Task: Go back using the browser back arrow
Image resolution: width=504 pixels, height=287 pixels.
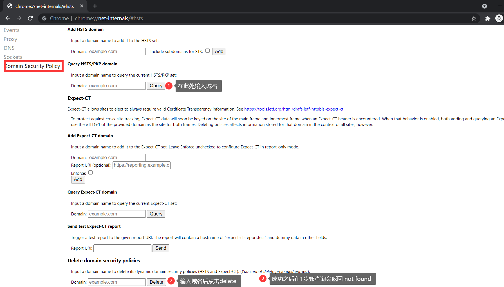Action: click(x=8, y=18)
